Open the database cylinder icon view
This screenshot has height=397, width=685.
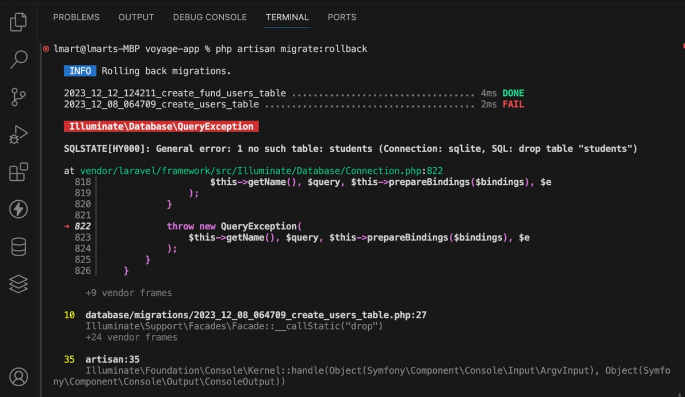point(19,247)
